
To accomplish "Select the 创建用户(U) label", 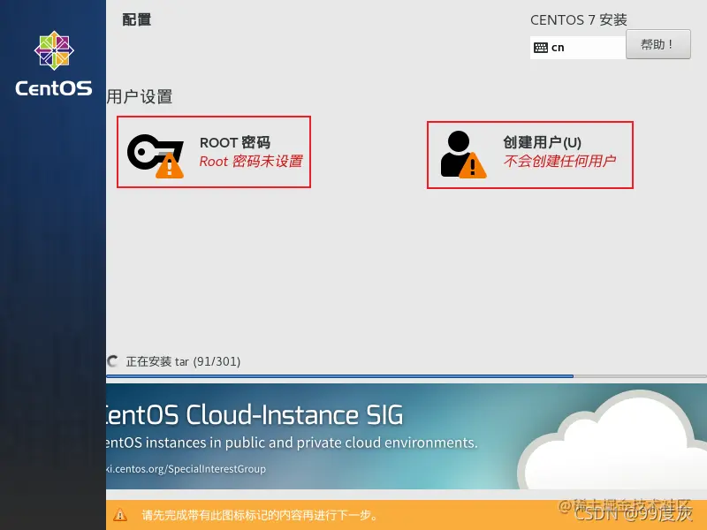I will tap(542, 142).
